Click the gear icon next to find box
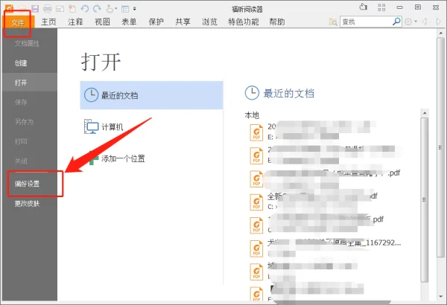The height and width of the screenshot is (305, 447). (x=408, y=22)
